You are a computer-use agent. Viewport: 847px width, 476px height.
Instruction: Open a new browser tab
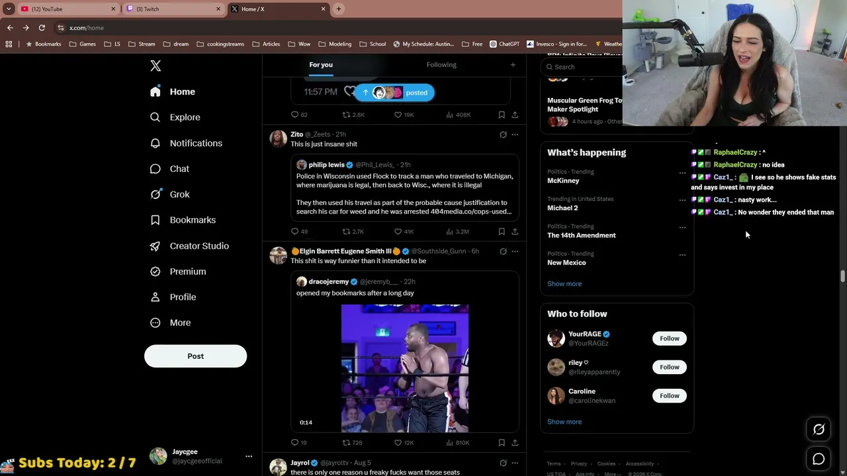click(339, 9)
